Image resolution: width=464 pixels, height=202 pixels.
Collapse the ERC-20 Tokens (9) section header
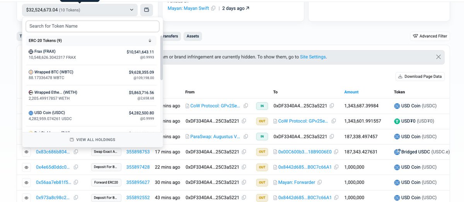coord(92,40)
